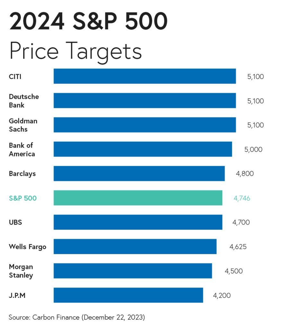282x329 pixels.
Task: Click the Barclays 4,800 value
Action: coord(245,174)
